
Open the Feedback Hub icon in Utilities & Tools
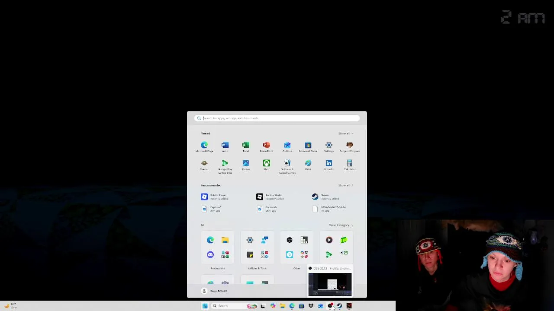pyautogui.click(x=265, y=240)
